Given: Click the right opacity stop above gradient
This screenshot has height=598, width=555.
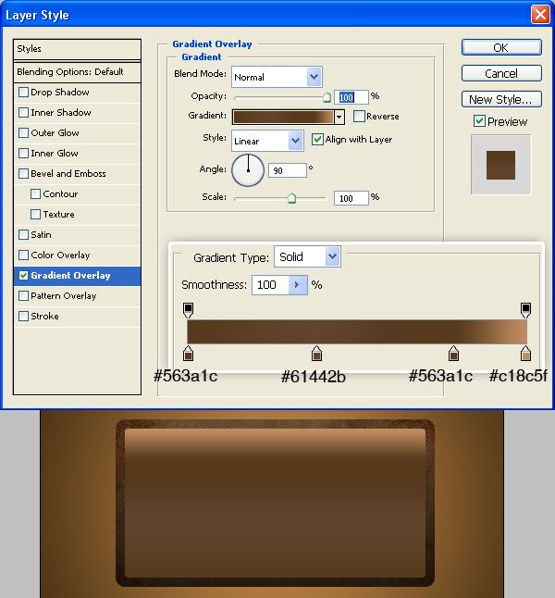Looking at the screenshot, I should click(x=525, y=309).
